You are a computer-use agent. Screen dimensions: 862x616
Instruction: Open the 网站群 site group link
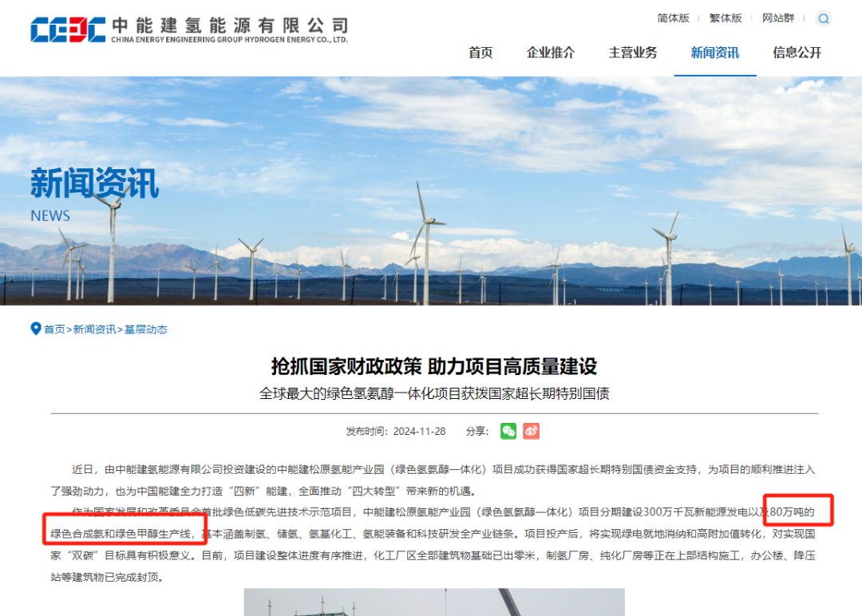(778, 18)
